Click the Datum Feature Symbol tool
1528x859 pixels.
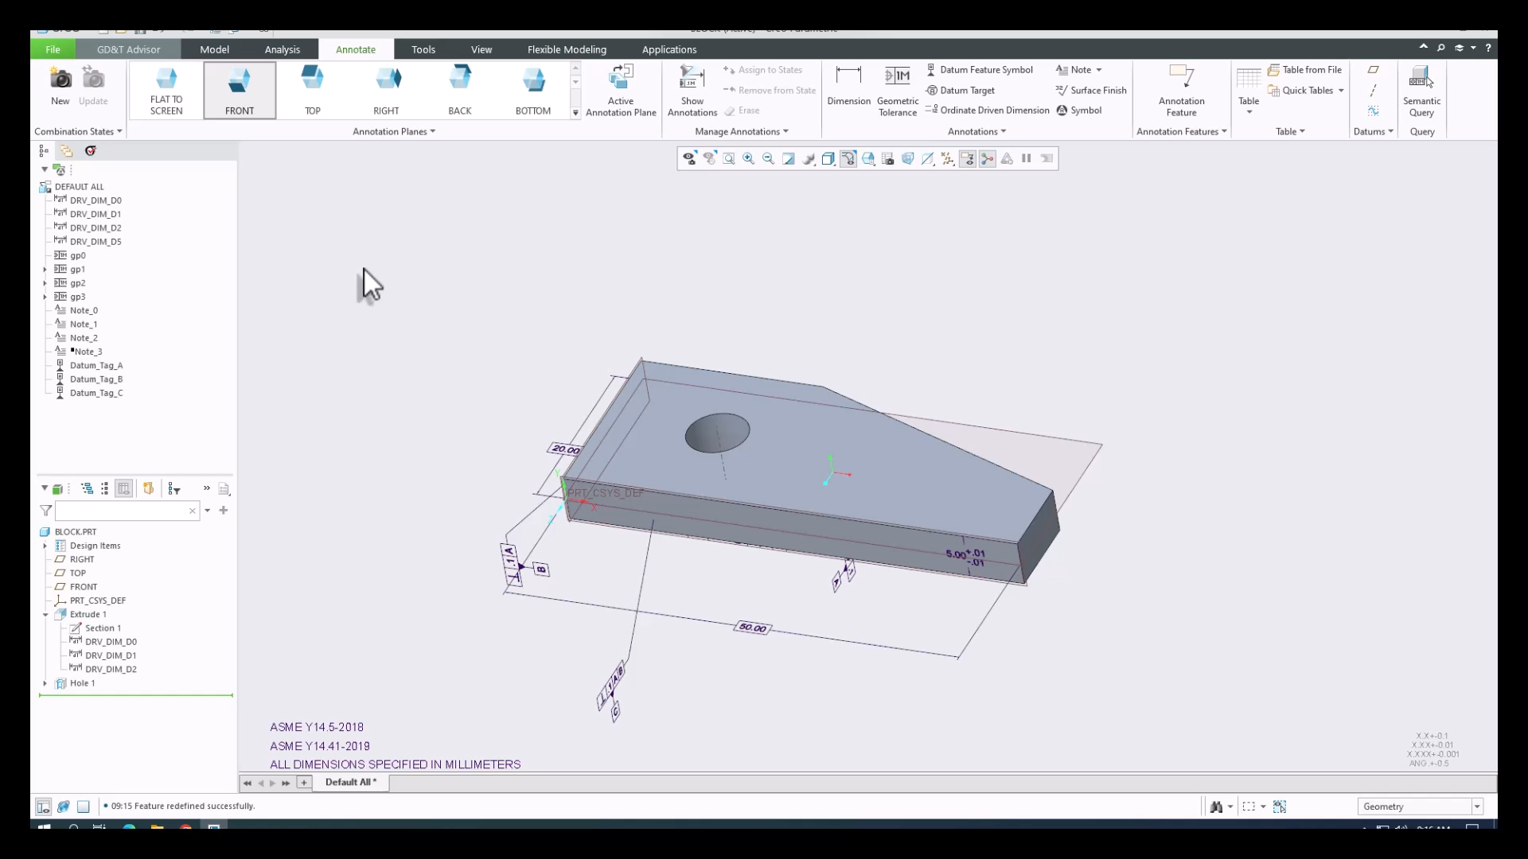click(980, 70)
